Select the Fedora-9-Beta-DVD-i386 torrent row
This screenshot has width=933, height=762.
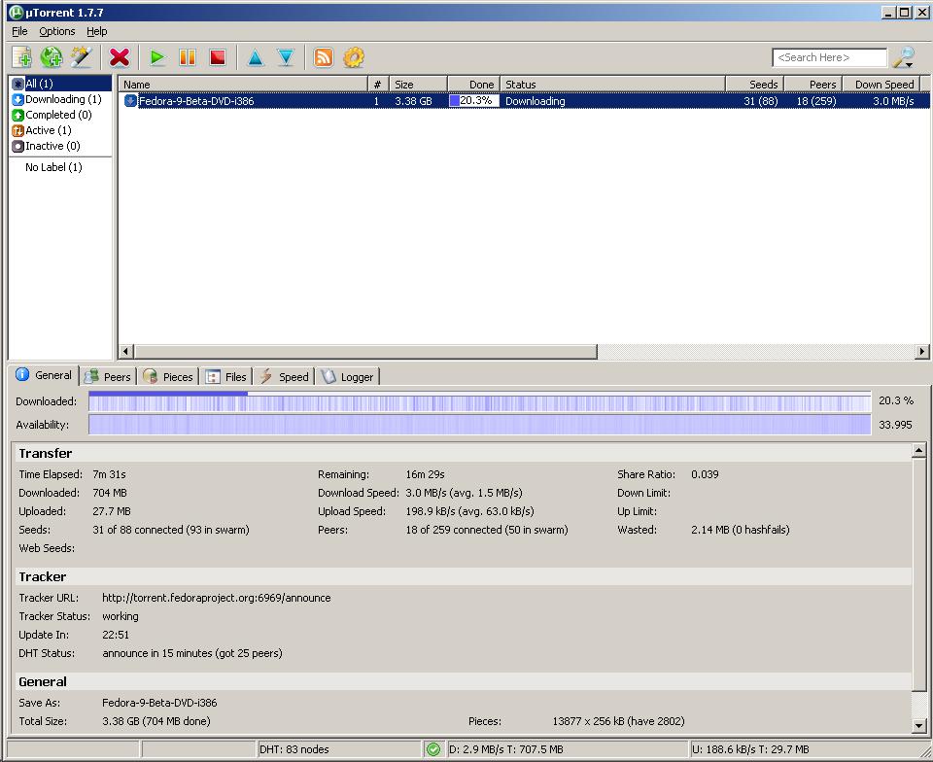[x=524, y=101]
